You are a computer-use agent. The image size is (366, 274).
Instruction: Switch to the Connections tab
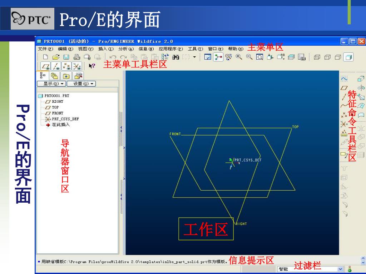click(x=78, y=76)
